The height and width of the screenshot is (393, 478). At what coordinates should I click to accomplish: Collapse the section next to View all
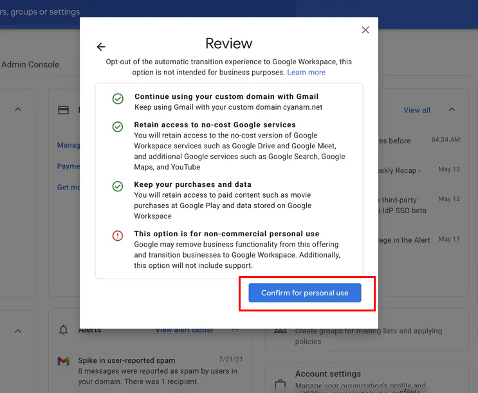[x=452, y=109]
